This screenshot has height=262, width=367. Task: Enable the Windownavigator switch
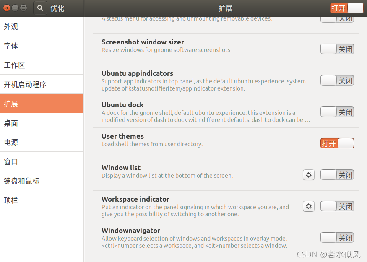pyautogui.click(x=337, y=238)
